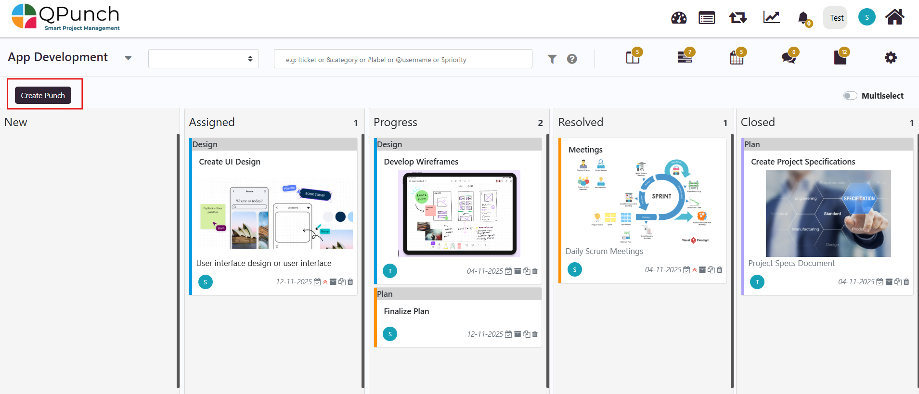
Task: Open project settings gear icon
Action: [x=890, y=58]
